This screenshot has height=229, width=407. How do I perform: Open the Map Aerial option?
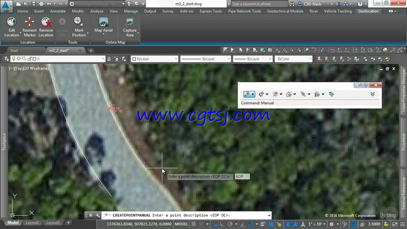103,25
